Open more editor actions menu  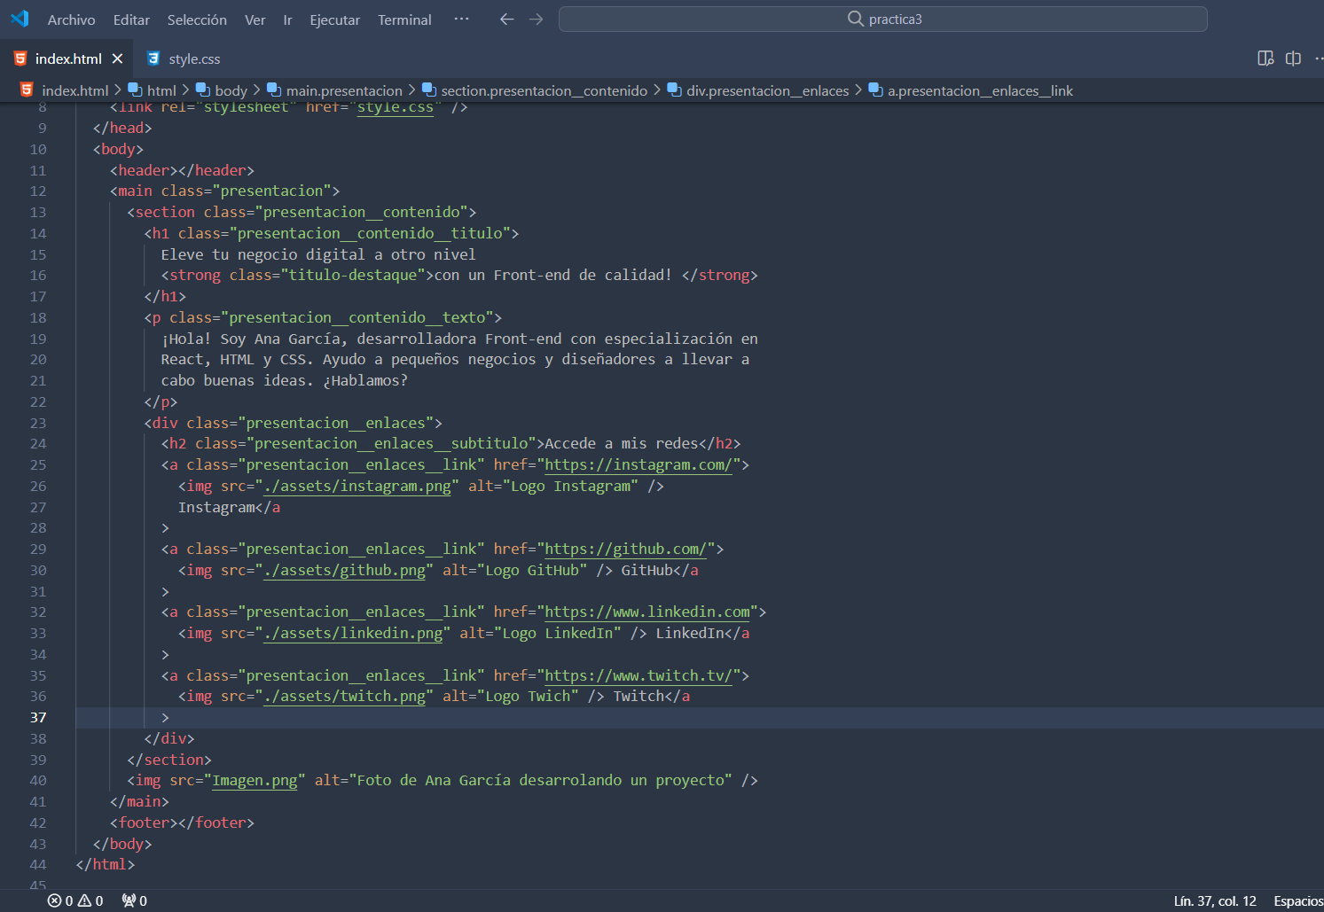[1318, 58]
